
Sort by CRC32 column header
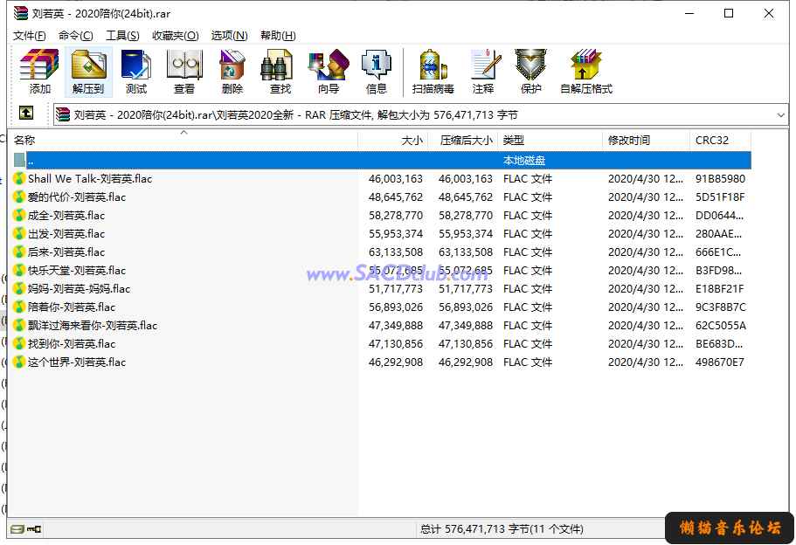point(720,140)
